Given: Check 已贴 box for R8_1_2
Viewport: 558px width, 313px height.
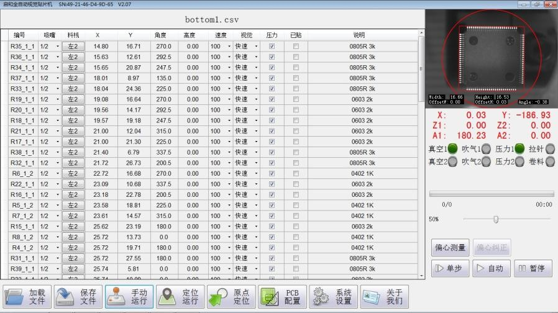Looking at the screenshot, I should click(296, 237).
